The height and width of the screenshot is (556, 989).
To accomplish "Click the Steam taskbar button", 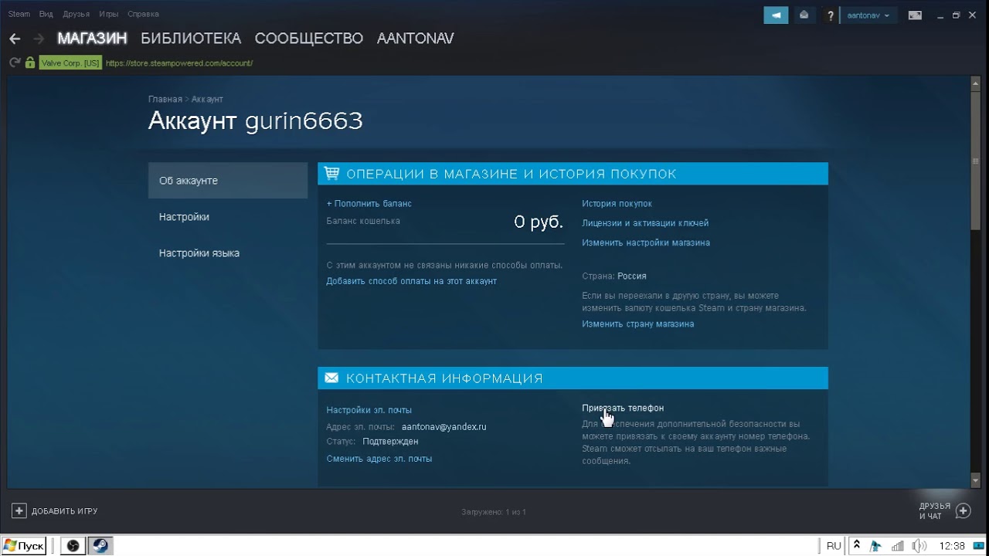I will tap(100, 545).
